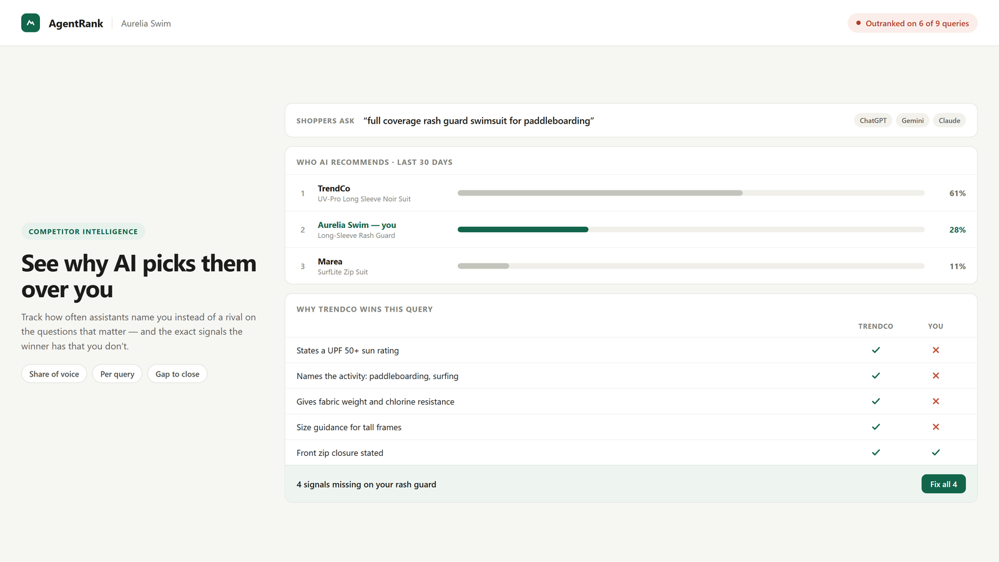999x562 pixels.
Task: Click the COMPETITOR INTELLIGENCE tag
Action: 83,232
